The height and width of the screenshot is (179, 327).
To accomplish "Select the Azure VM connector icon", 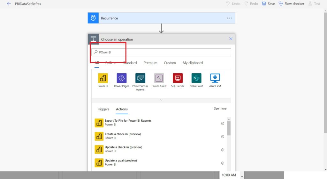I will (215, 78).
